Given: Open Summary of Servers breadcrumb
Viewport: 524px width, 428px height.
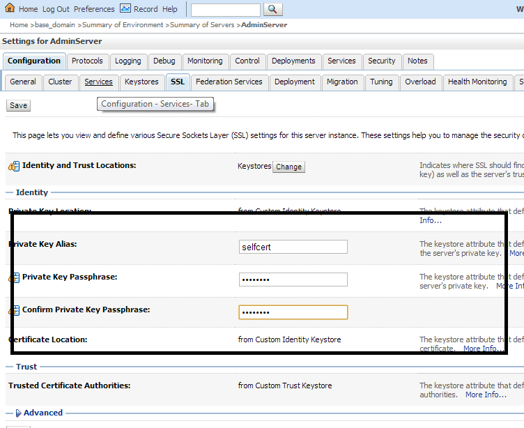Looking at the screenshot, I should point(202,24).
